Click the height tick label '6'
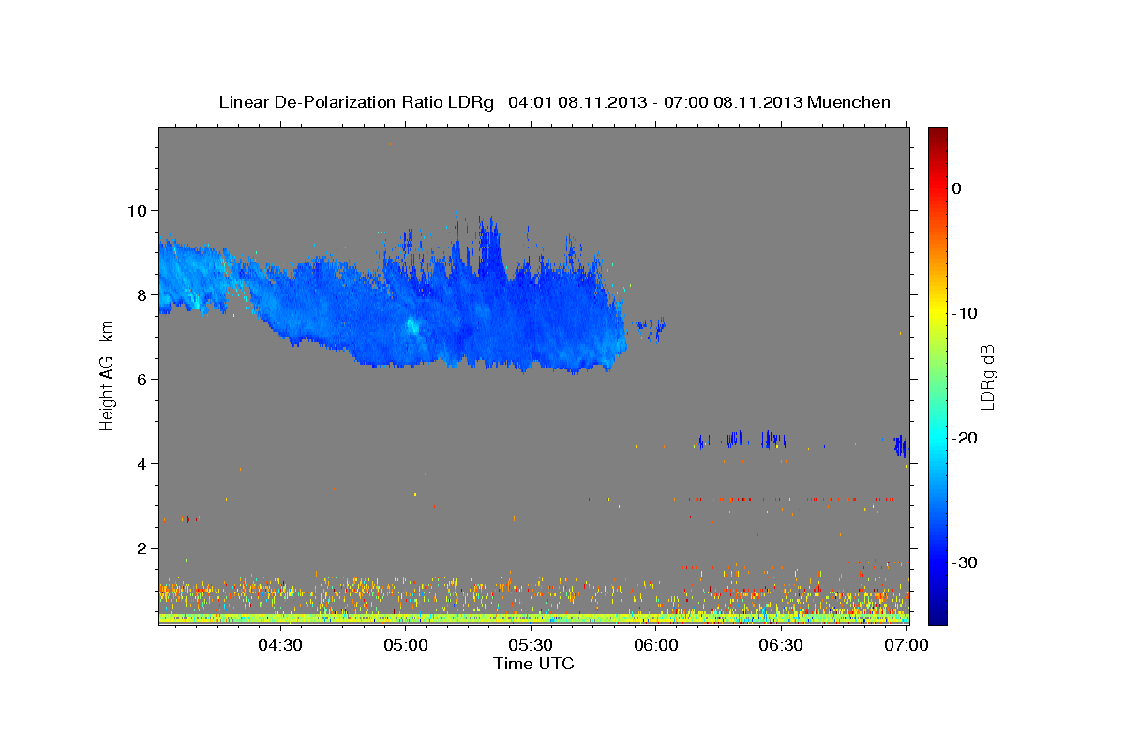This screenshot has width=1125, height=750. tap(144, 379)
